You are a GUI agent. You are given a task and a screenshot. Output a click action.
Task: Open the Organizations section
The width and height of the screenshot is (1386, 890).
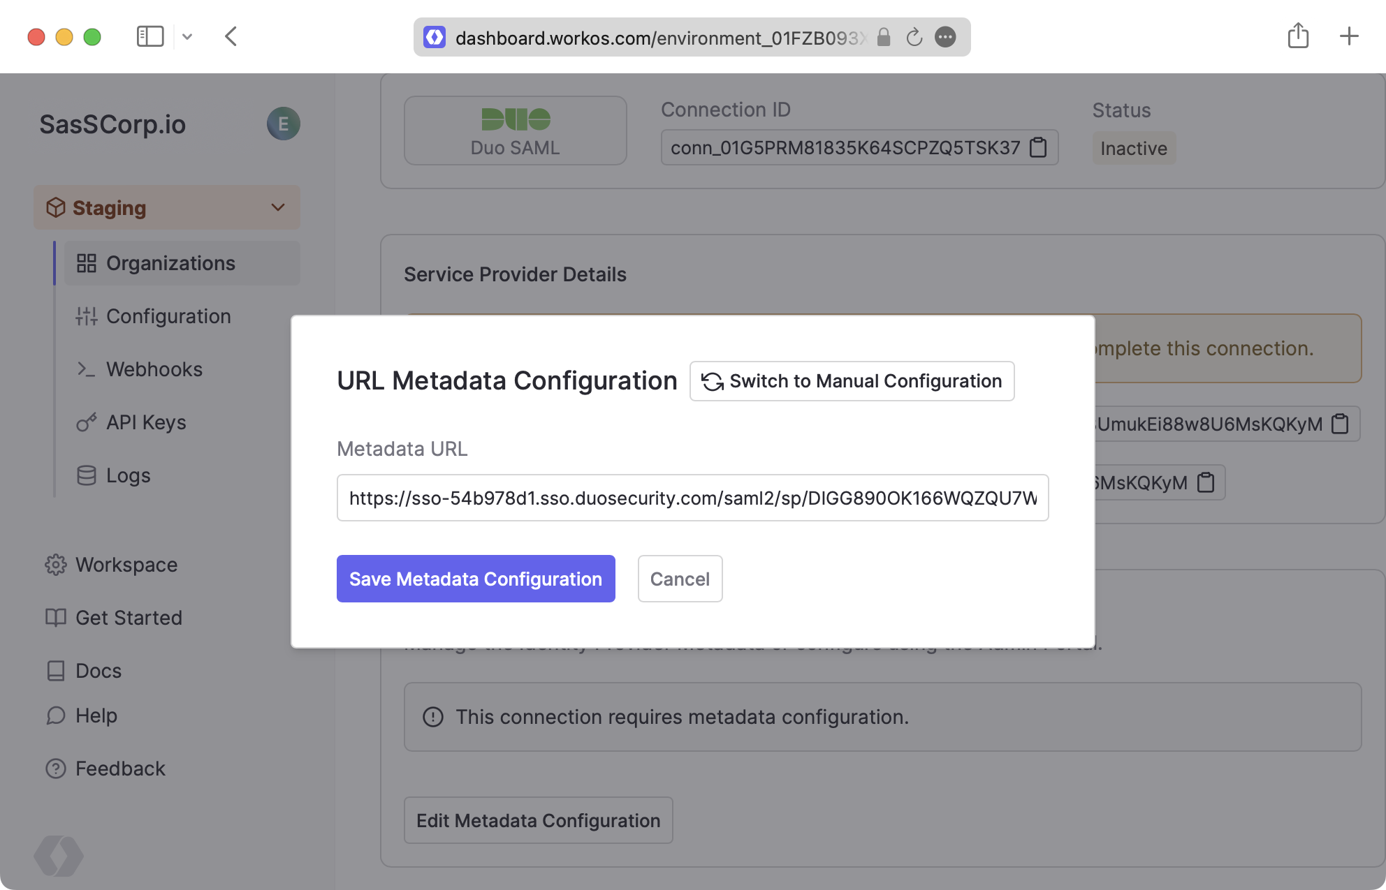click(170, 263)
